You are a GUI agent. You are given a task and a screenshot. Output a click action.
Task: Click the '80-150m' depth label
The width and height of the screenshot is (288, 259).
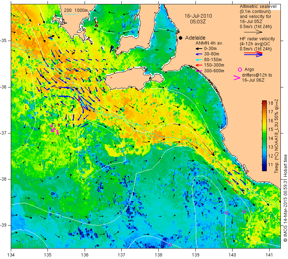click(x=213, y=60)
